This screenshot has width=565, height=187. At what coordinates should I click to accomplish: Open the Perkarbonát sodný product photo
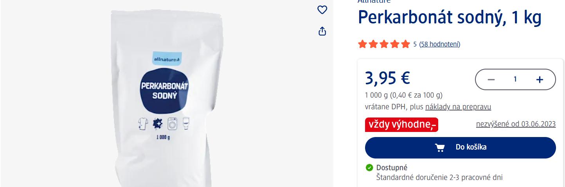(167, 98)
